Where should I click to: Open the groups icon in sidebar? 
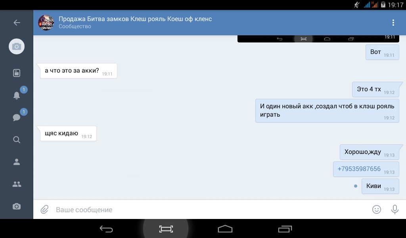pos(17,184)
